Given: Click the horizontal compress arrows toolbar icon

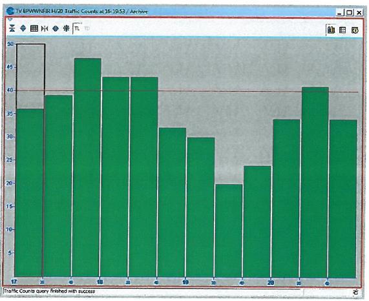Looking at the screenshot, I should (x=45, y=28).
